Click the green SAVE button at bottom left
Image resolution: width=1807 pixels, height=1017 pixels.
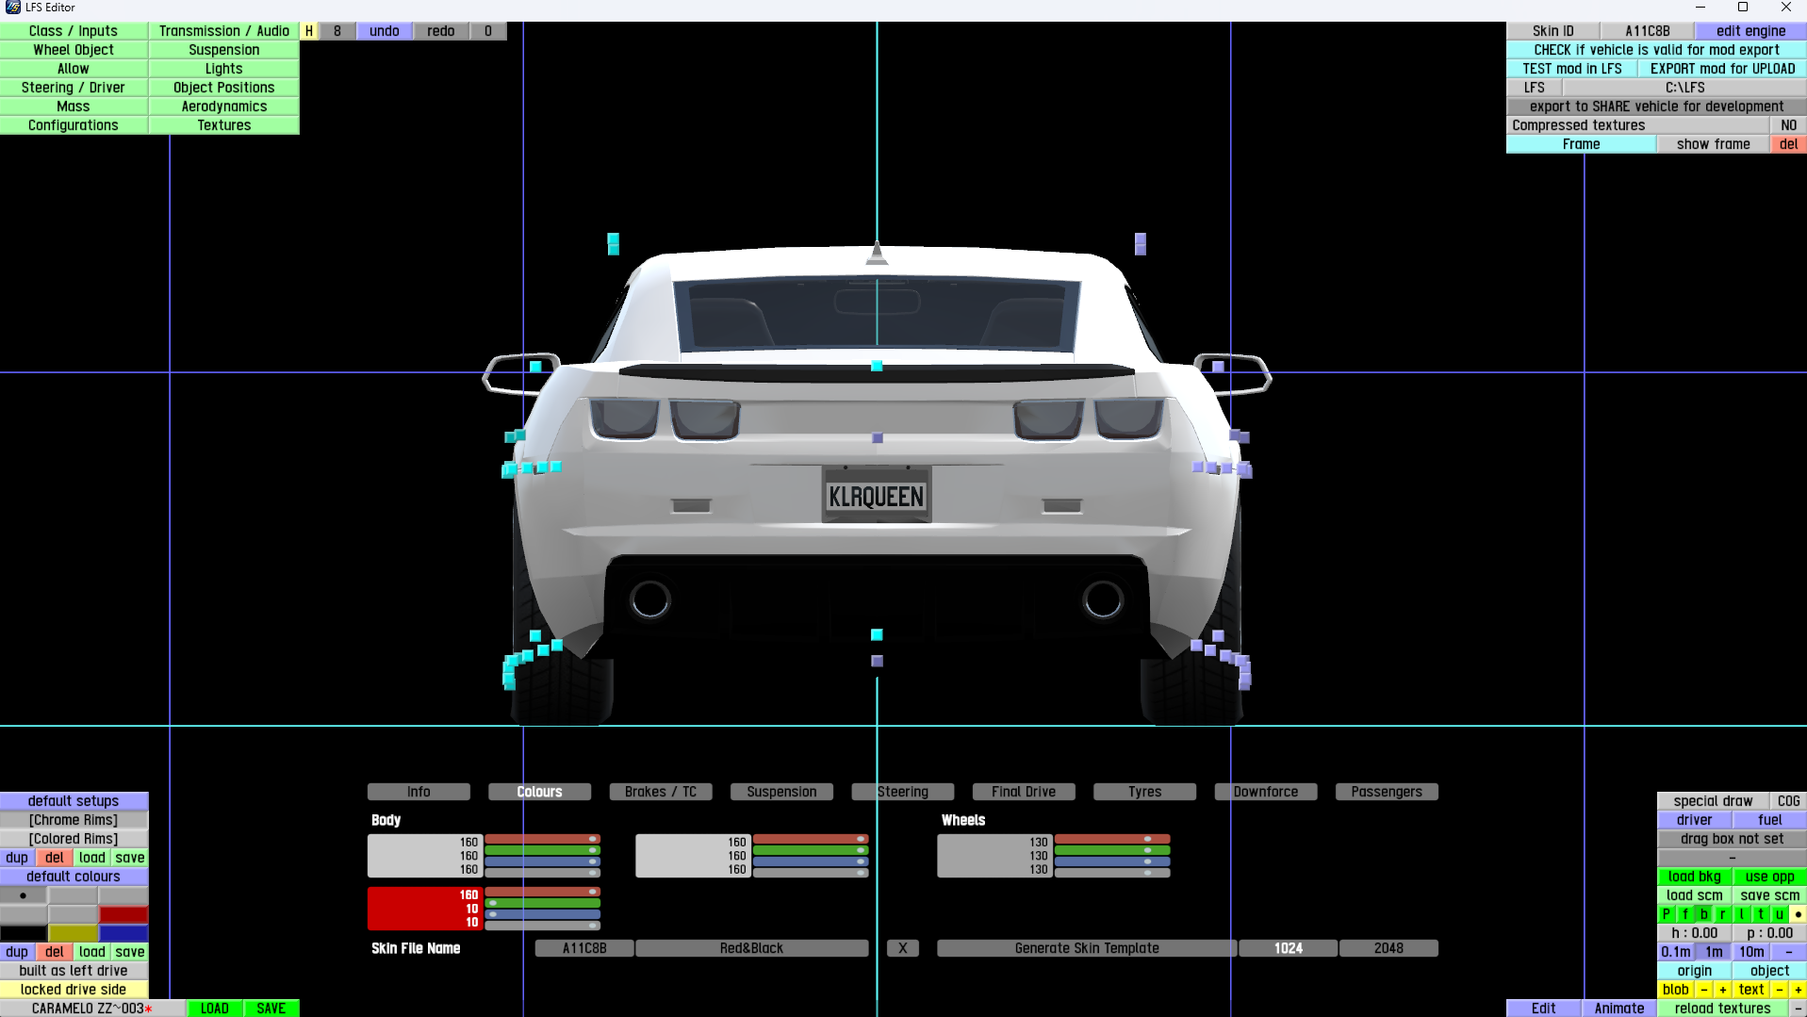click(271, 1009)
